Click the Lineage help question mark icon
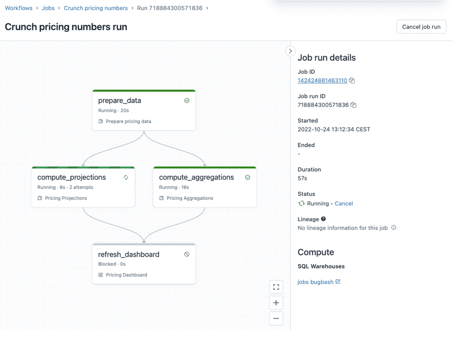 pyautogui.click(x=323, y=219)
